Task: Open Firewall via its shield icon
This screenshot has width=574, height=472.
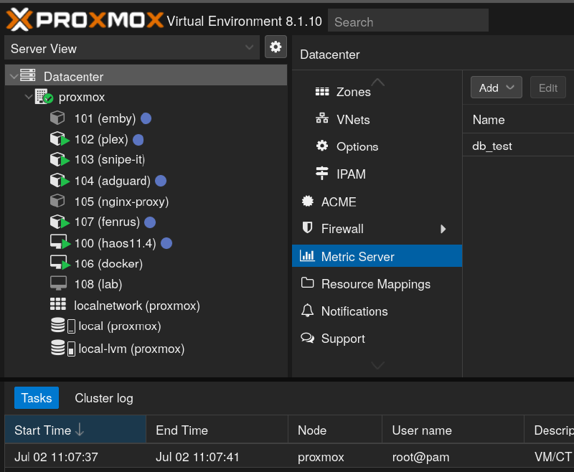Action: [x=308, y=229]
